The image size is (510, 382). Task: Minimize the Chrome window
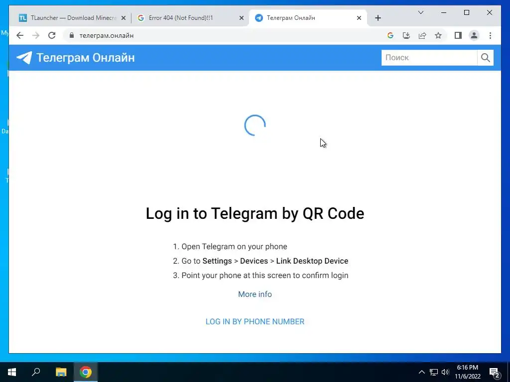coord(444,12)
